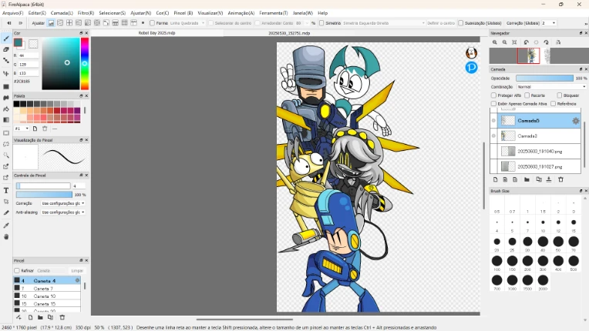Delete the palette color with trash icon
This screenshot has height=331, width=589.
click(x=45, y=129)
